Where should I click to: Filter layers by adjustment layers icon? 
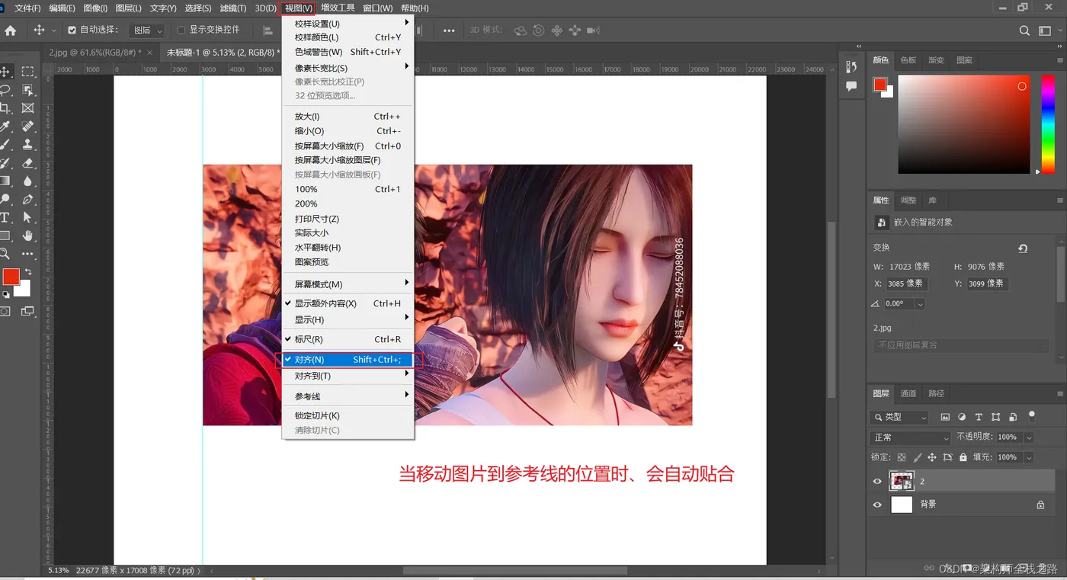[962, 417]
